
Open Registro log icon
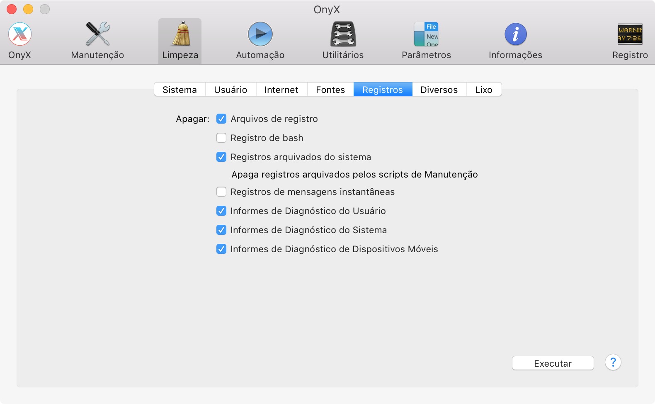click(x=630, y=34)
